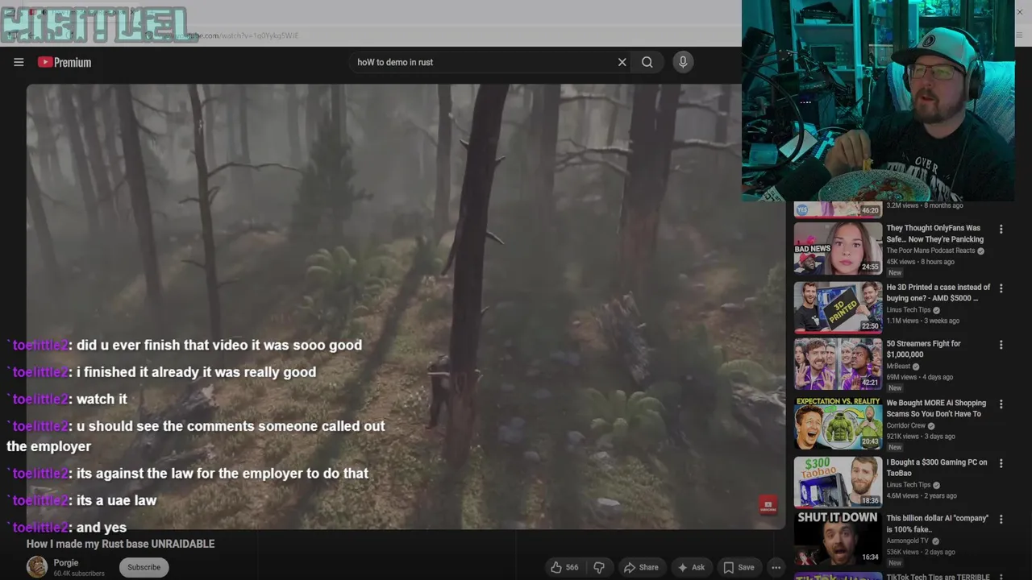
Task: Click the like count 566
Action: point(572,567)
